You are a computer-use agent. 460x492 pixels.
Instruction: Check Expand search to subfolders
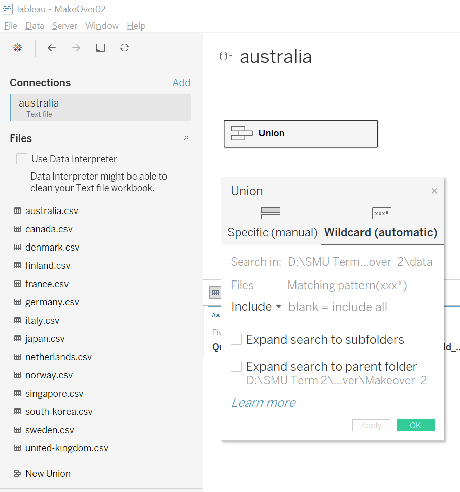point(236,339)
